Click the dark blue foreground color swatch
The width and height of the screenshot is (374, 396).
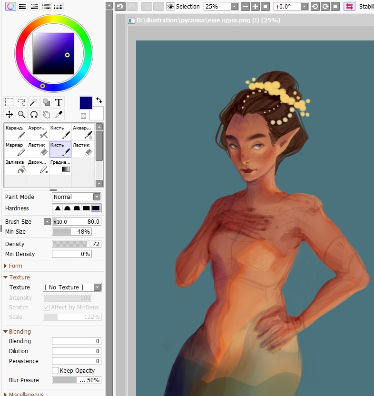[86, 103]
